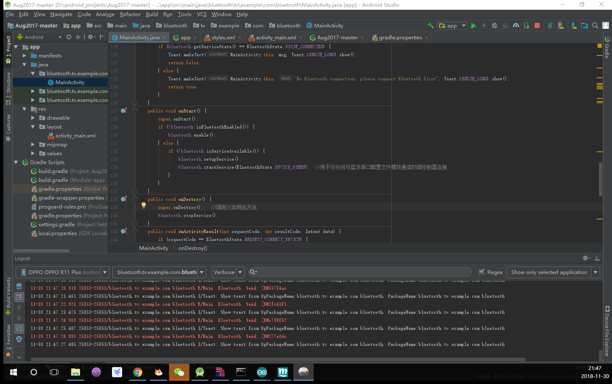This screenshot has width=612, height=384.
Task: Collapse the onStart method fold marker
Action: (135, 111)
